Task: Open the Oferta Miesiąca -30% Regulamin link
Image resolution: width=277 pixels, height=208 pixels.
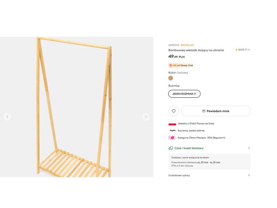Action: [x=201, y=138]
